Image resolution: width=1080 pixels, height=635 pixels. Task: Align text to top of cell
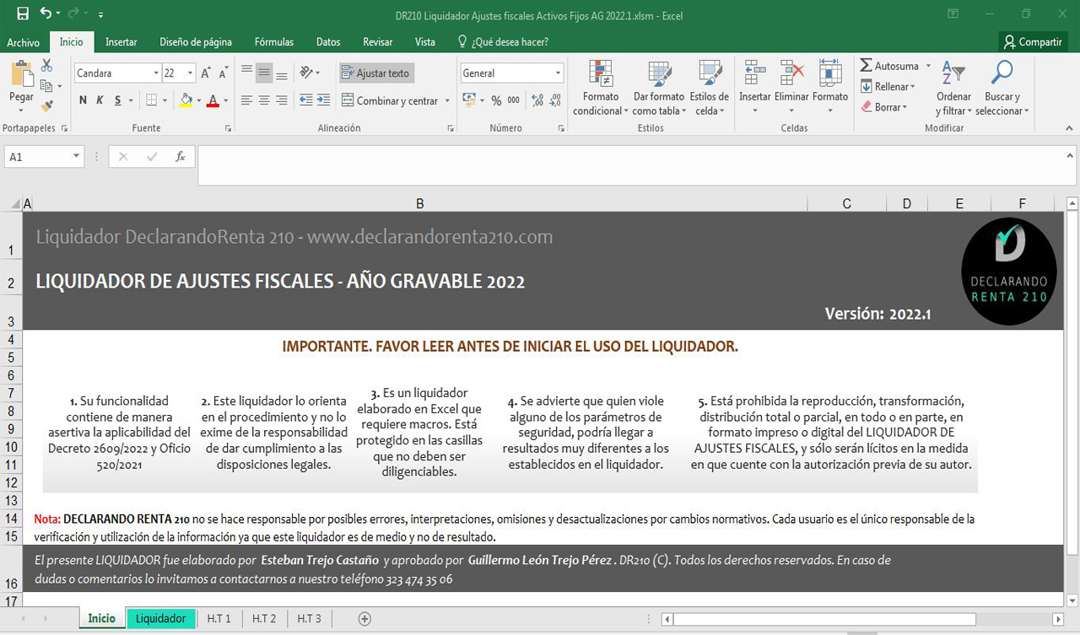246,73
